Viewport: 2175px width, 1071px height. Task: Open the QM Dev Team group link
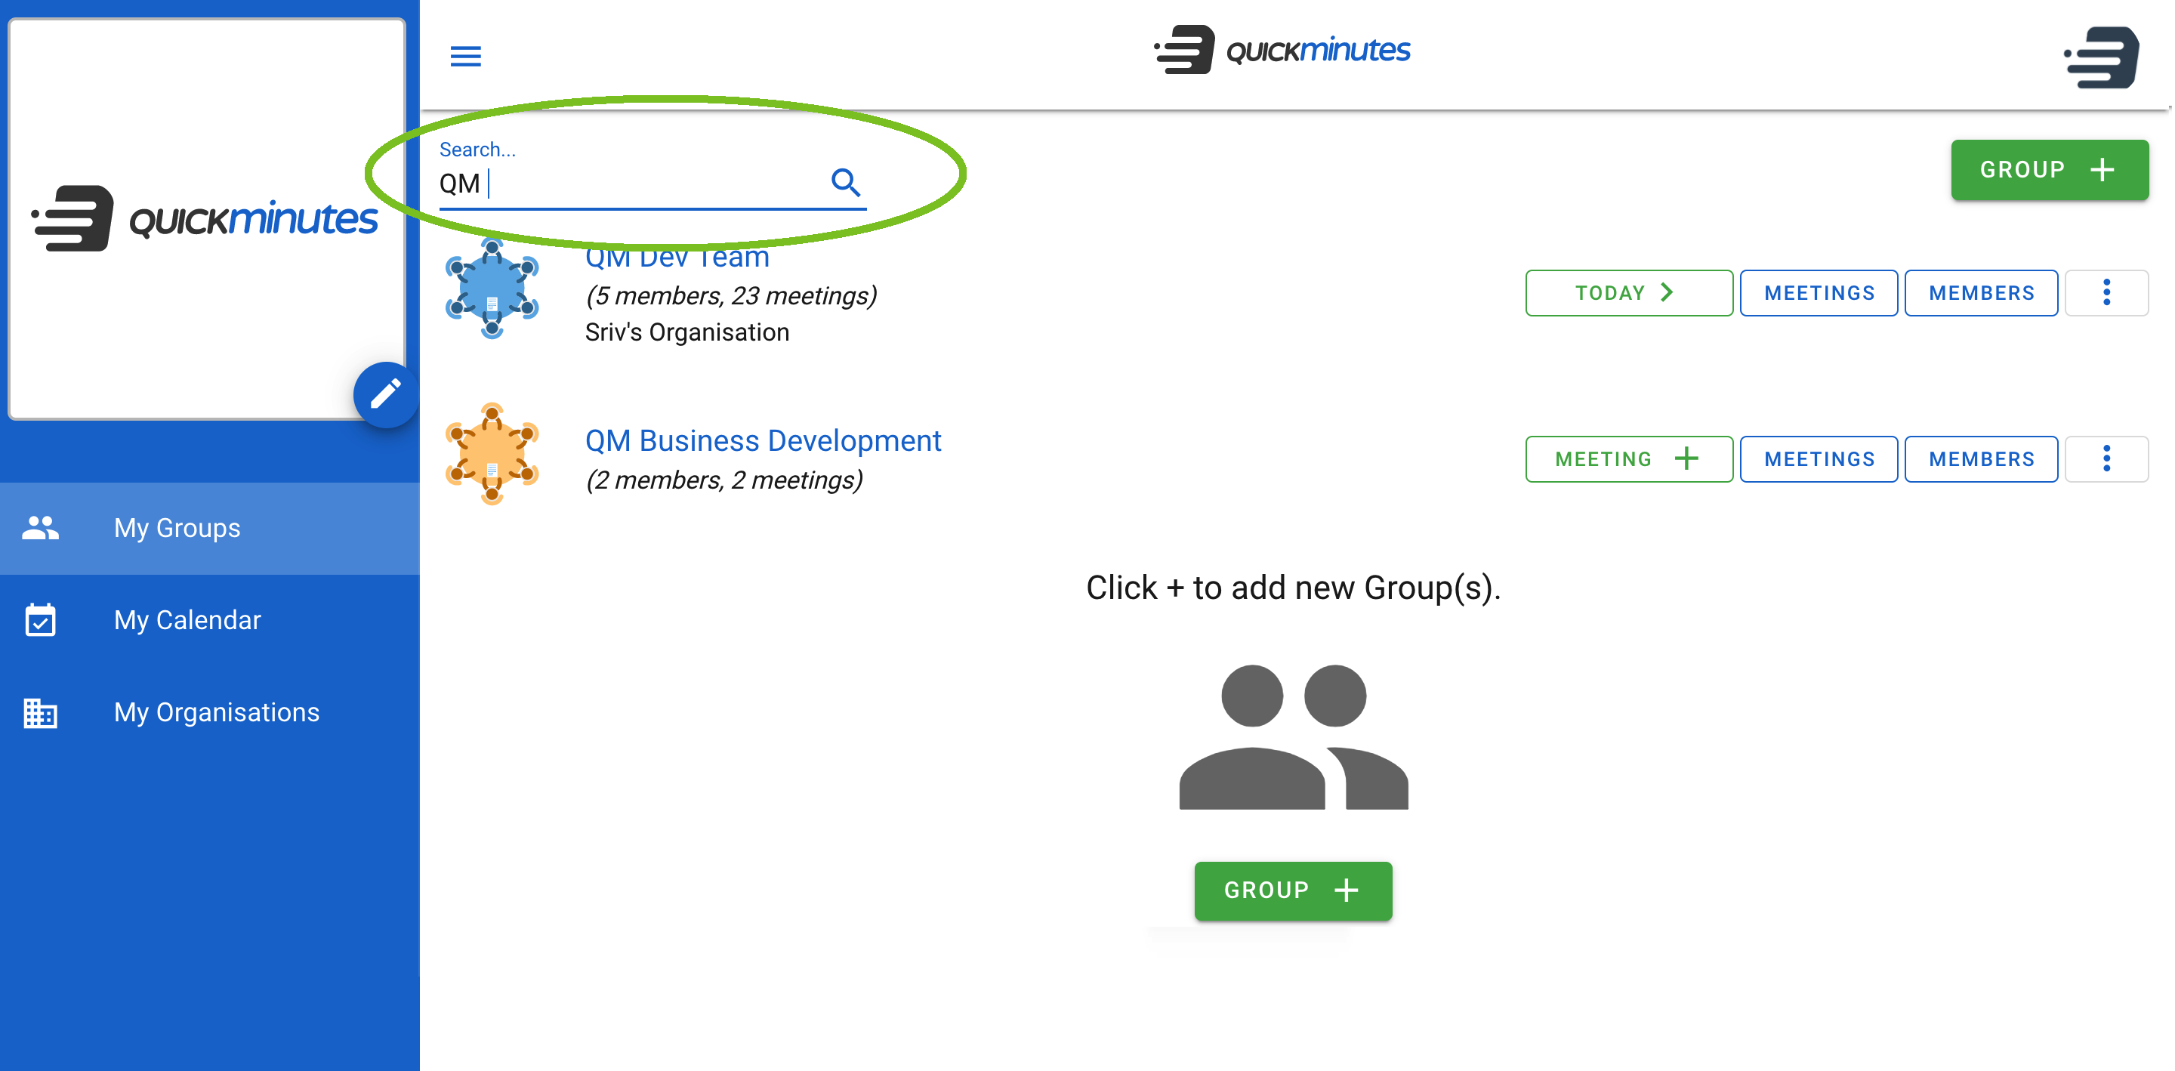point(677,258)
